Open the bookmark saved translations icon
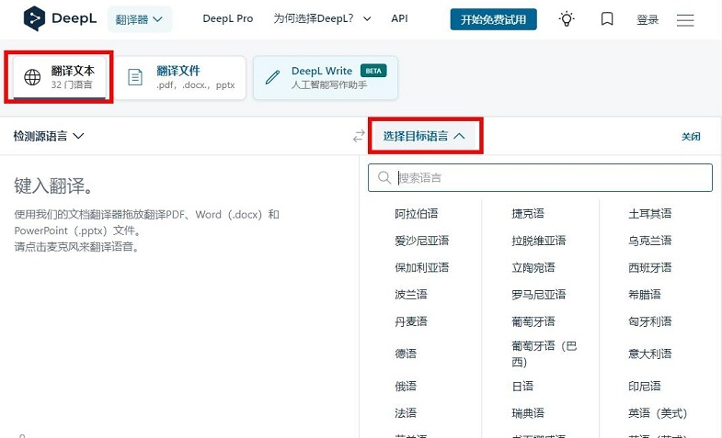The height and width of the screenshot is (438, 722). 607,19
